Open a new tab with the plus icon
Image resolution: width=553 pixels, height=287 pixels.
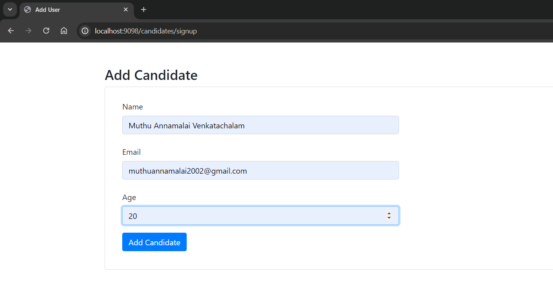click(x=143, y=9)
